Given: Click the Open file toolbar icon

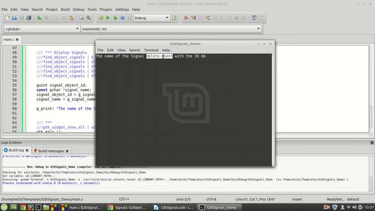Looking at the screenshot, I should point(14,18).
